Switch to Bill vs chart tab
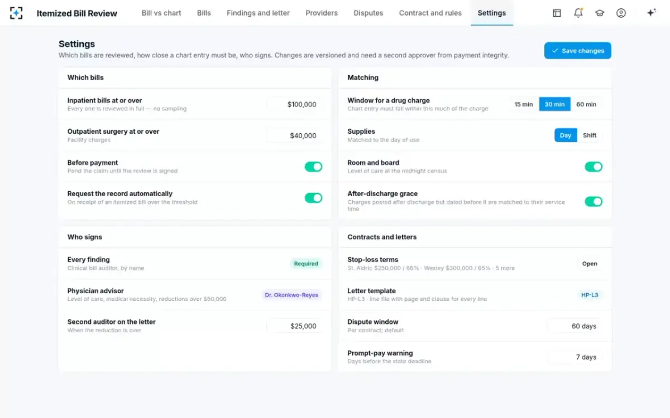The image size is (670, 418). (x=161, y=13)
